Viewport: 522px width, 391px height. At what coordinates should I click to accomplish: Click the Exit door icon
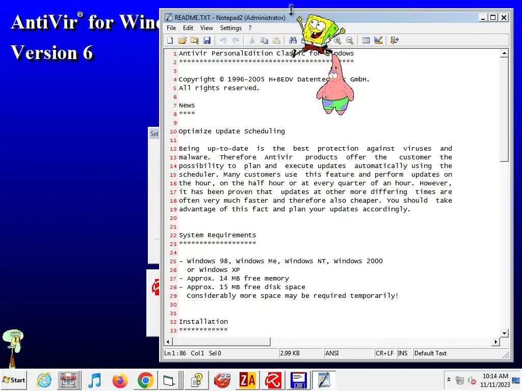395,40
